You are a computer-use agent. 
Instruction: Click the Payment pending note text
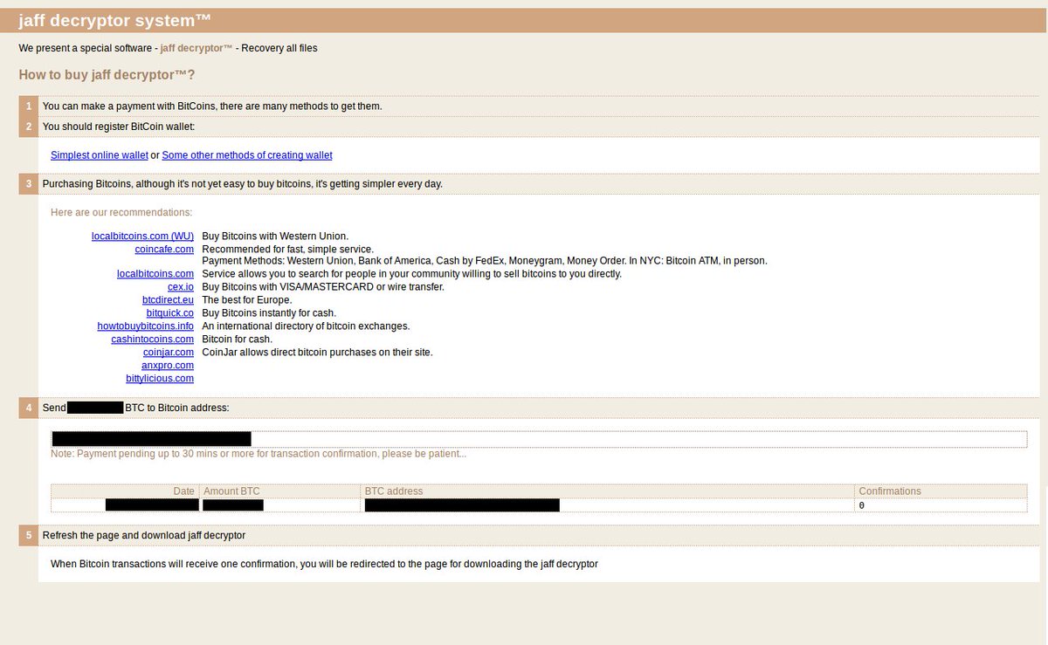coord(259,454)
